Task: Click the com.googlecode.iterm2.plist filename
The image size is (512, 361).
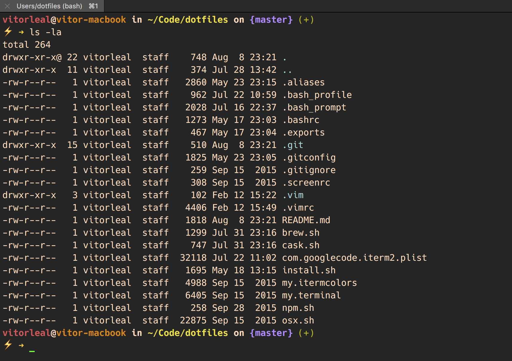Action: 355,258
